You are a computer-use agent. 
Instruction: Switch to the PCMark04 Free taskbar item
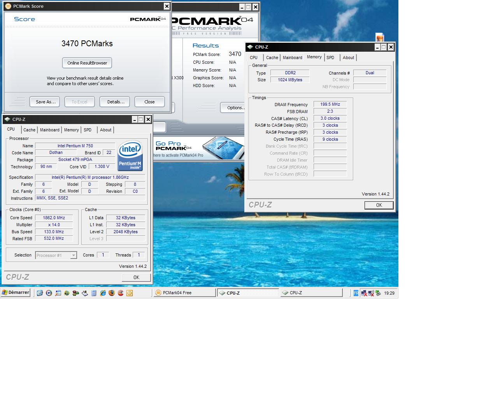(x=184, y=293)
